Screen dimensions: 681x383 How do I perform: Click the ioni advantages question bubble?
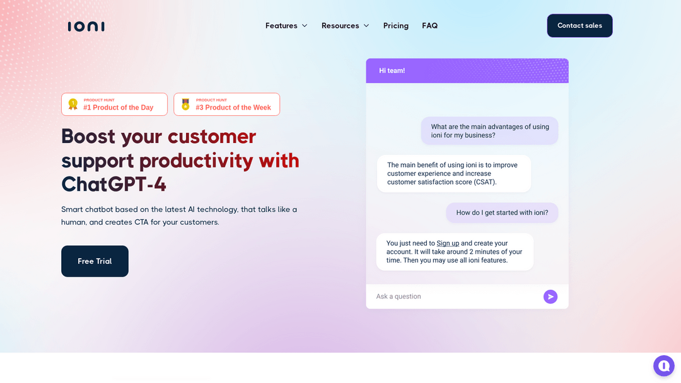[x=489, y=131]
